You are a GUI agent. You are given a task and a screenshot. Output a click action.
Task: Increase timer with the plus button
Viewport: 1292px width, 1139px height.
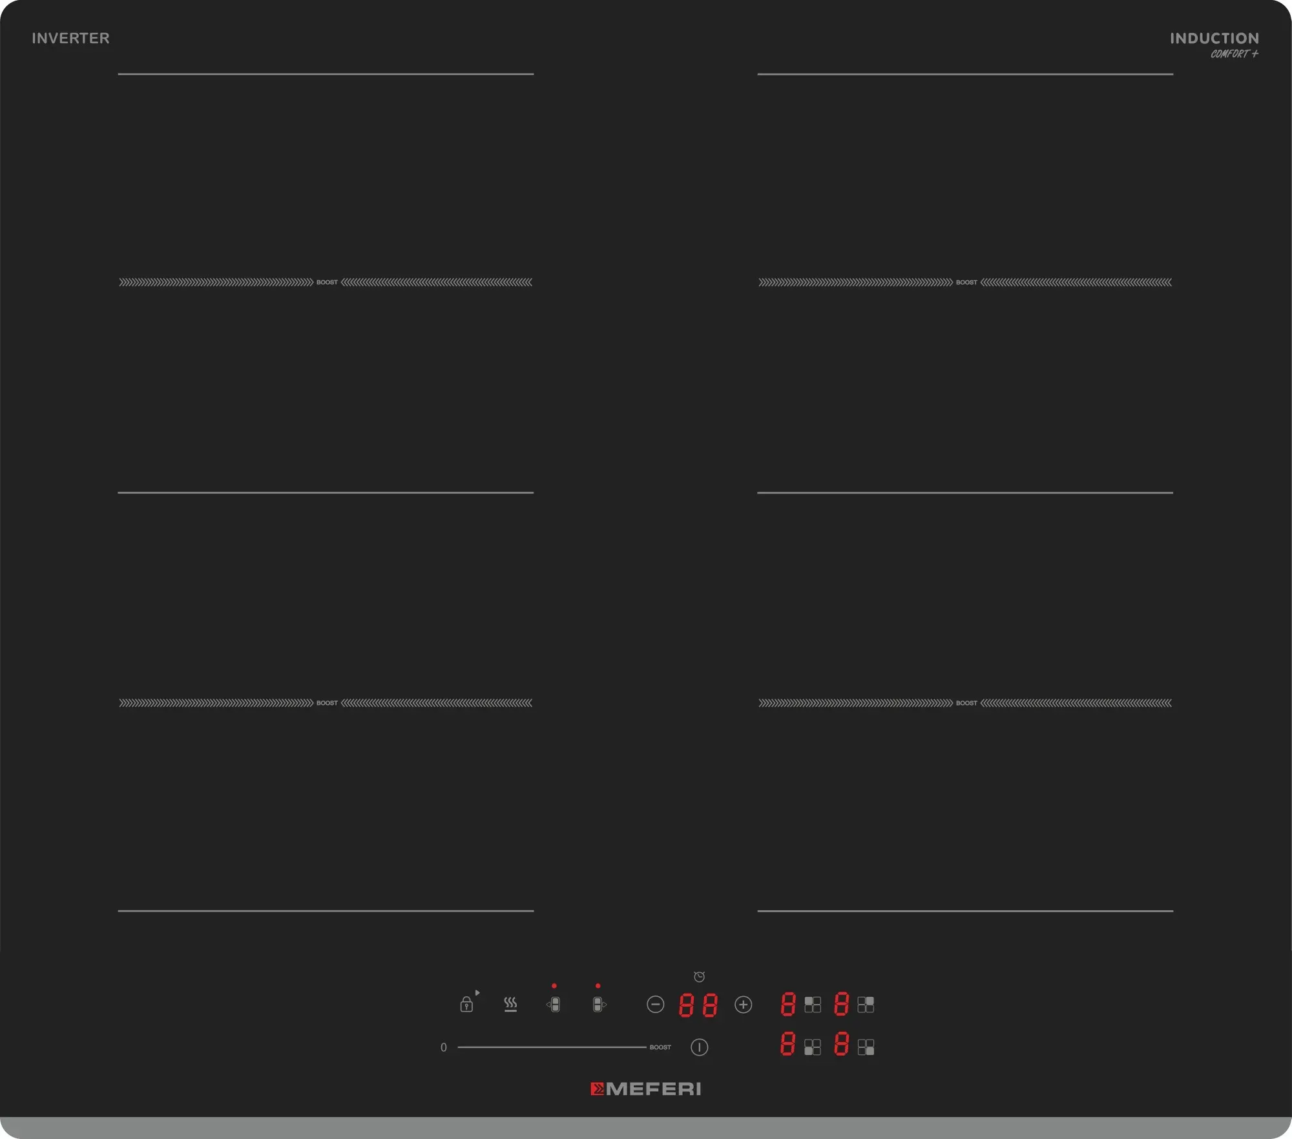pyautogui.click(x=743, y=1004)
